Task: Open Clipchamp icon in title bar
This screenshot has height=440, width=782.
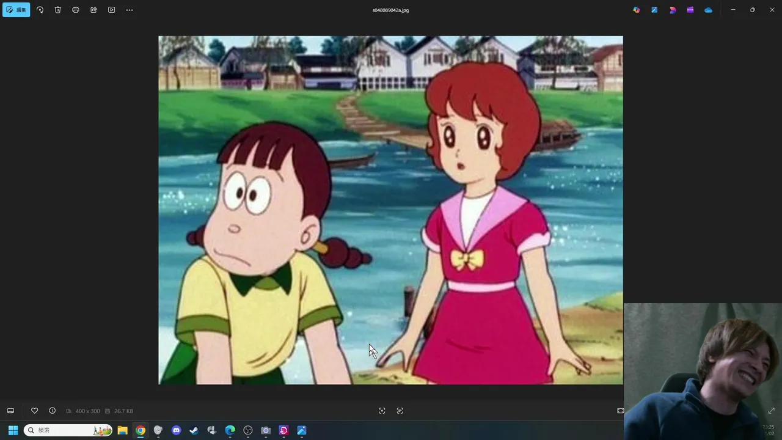Action: click(x=690, y=10)
